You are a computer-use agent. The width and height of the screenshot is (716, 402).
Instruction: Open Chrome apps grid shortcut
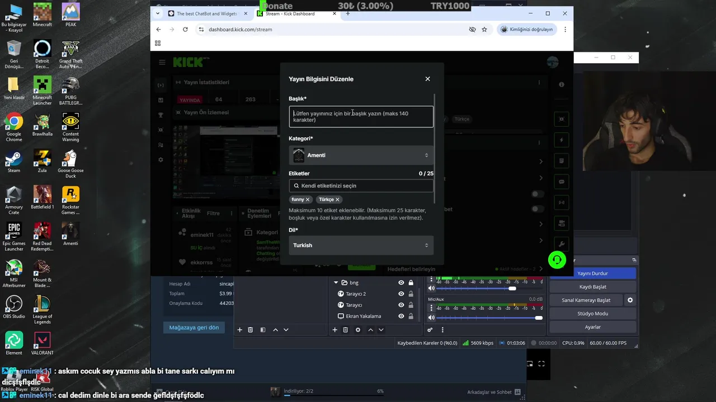(x=158, y=43)
